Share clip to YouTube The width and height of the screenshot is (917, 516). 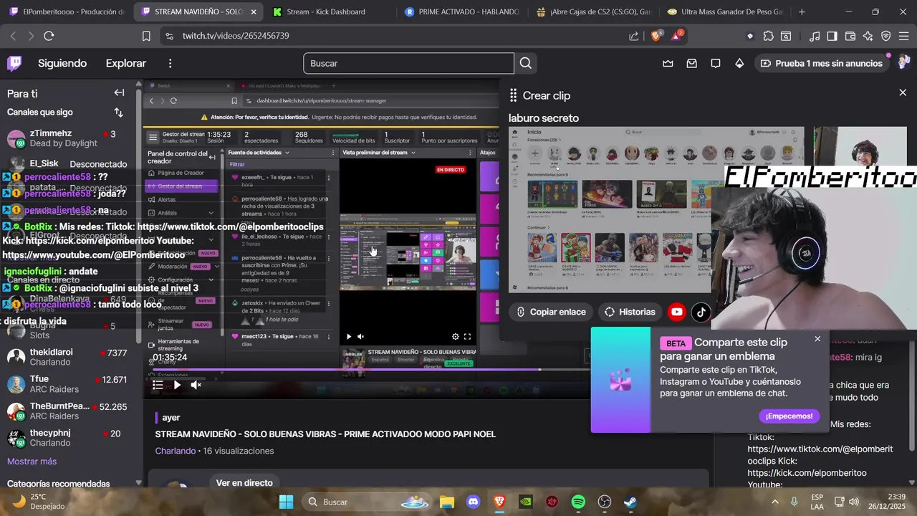coord(677,312)
